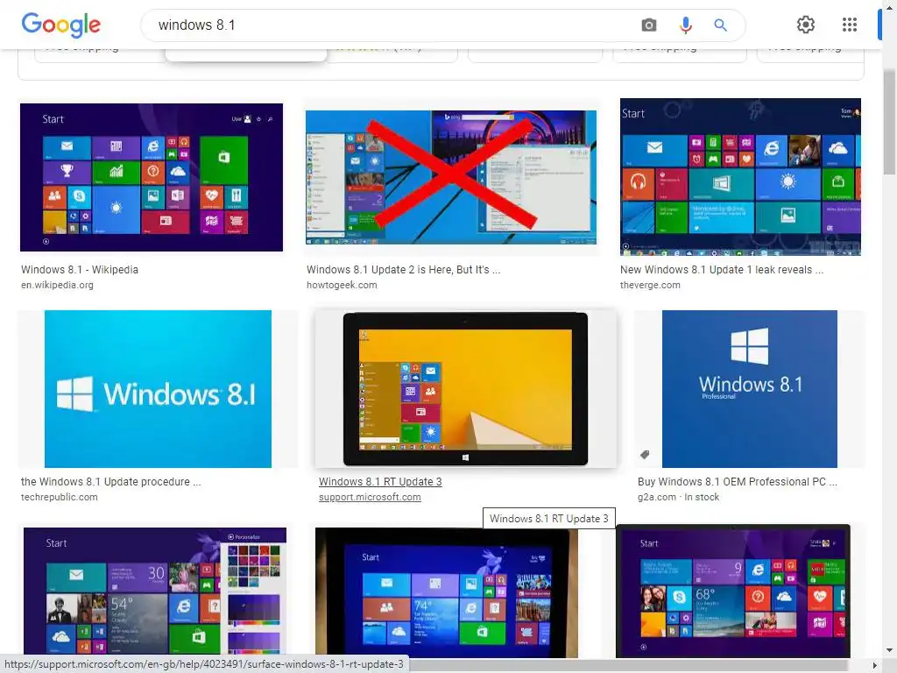The width and height of the screenshot is (897, 673).
Task: Visit the support.microsoft.com source link
Action: pos(371,498)
